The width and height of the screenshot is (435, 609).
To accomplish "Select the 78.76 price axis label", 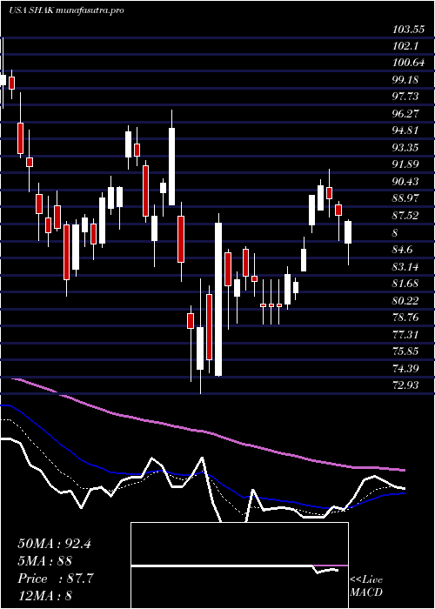I will pyautogui.click(x=405, y=318).
